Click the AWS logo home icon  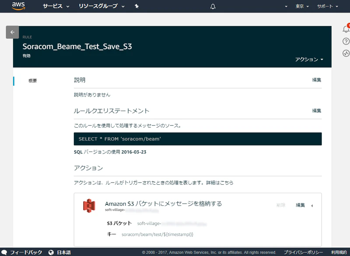(18, 6)
